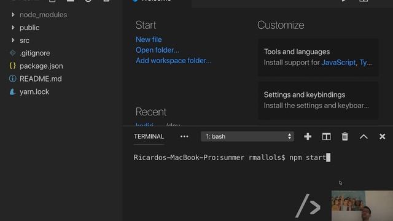This screenshot has width=393, height=221.
Task: Split the terminal panel
Action: 326,136
